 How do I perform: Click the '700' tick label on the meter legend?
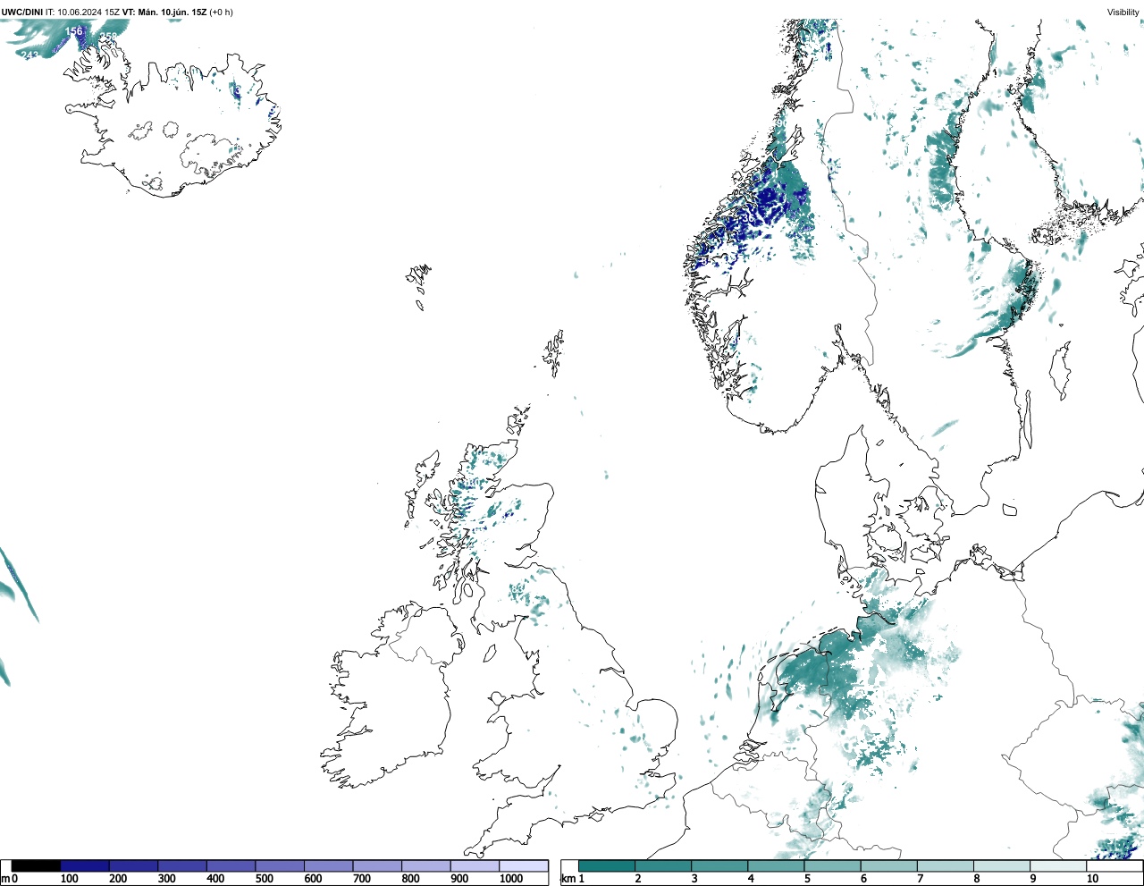click(x=362, y=879)
